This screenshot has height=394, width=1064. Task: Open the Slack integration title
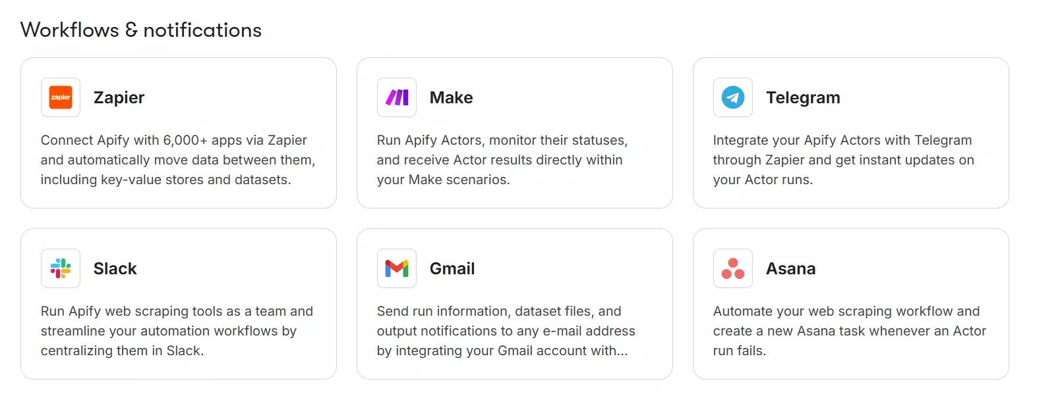coord(115,268)
